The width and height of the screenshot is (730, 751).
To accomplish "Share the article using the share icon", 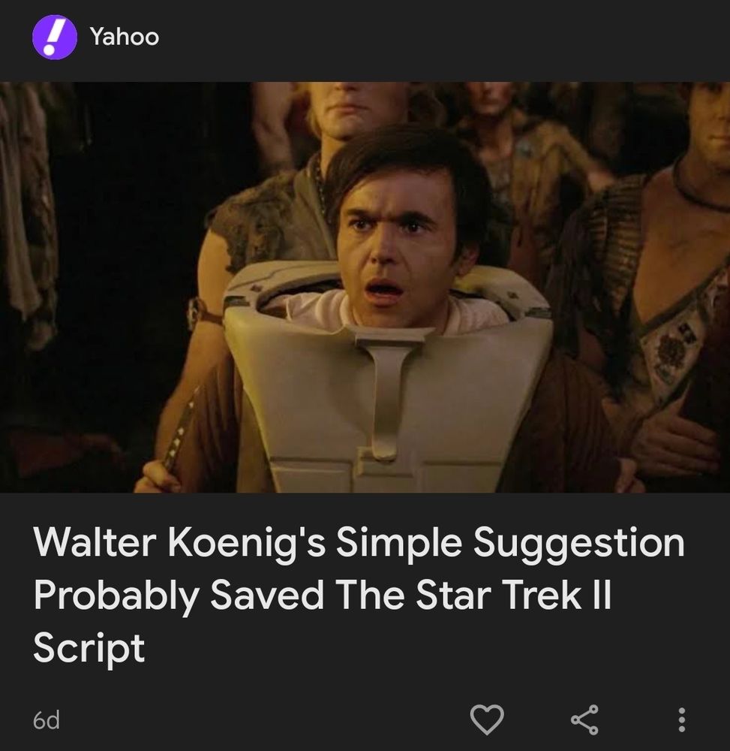I will click(x=584, y=719).
